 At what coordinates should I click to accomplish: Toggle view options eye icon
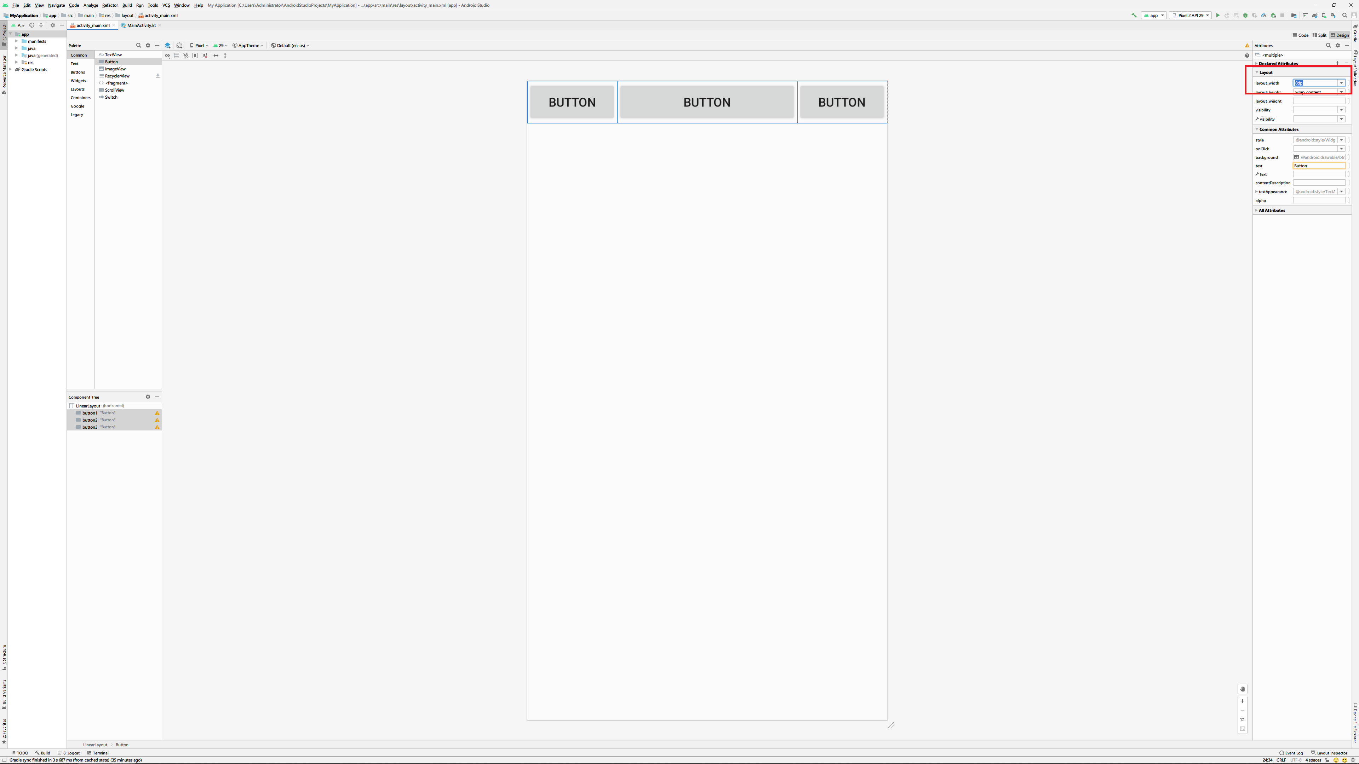point(168,56)
